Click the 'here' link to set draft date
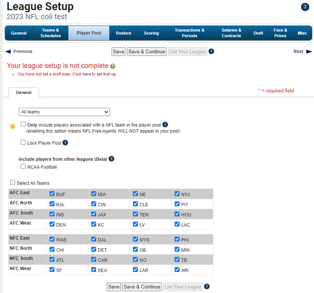 pos(86,74)
